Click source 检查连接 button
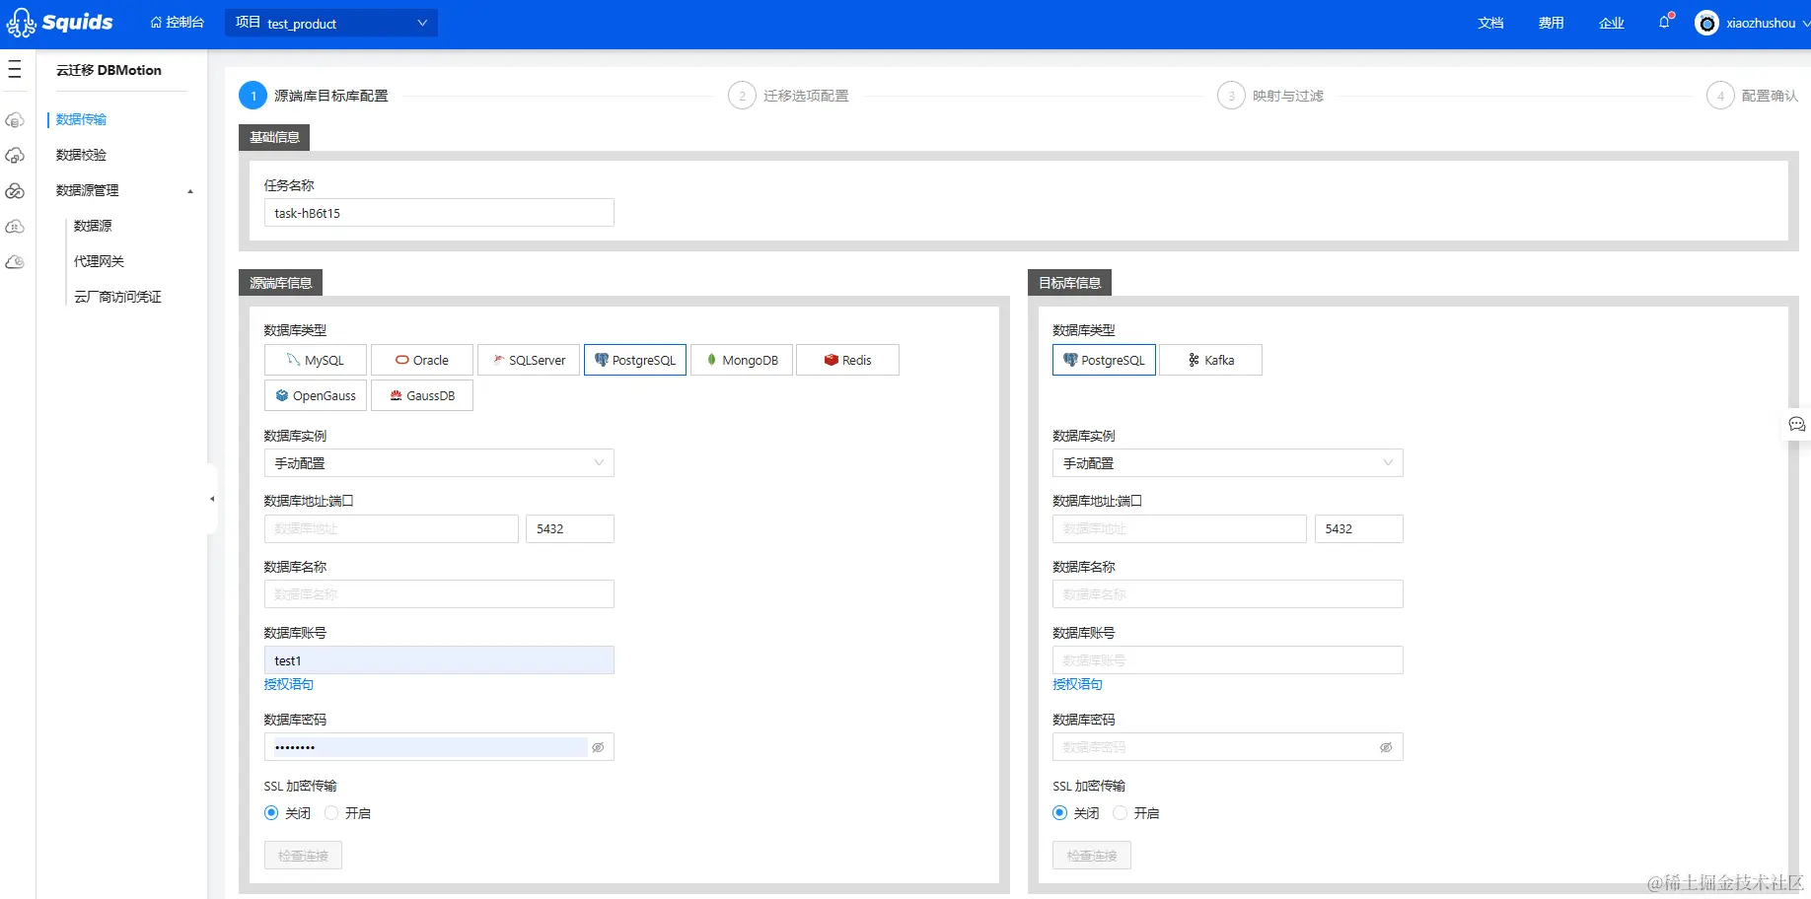Viewport: 1811px width, 899px height. point(303,856)
